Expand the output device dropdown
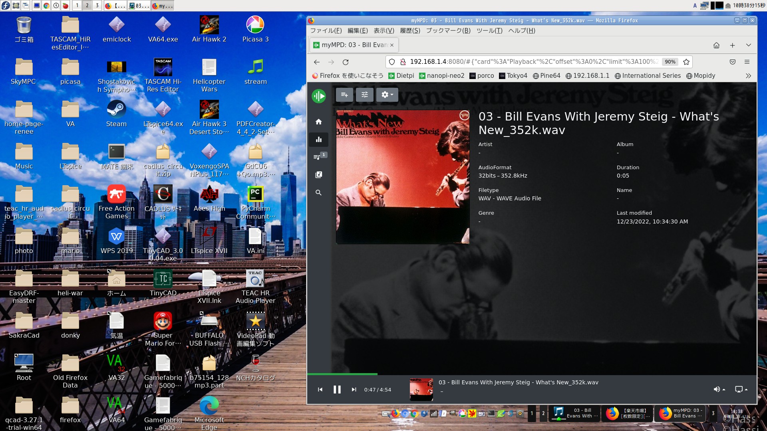767x431 pixels. point(741,389)
